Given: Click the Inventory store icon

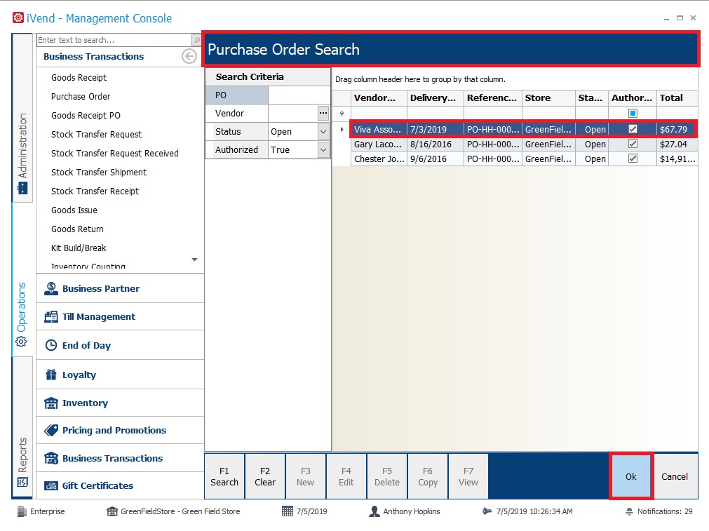Looking at the screenshot, I should point(51,403).
